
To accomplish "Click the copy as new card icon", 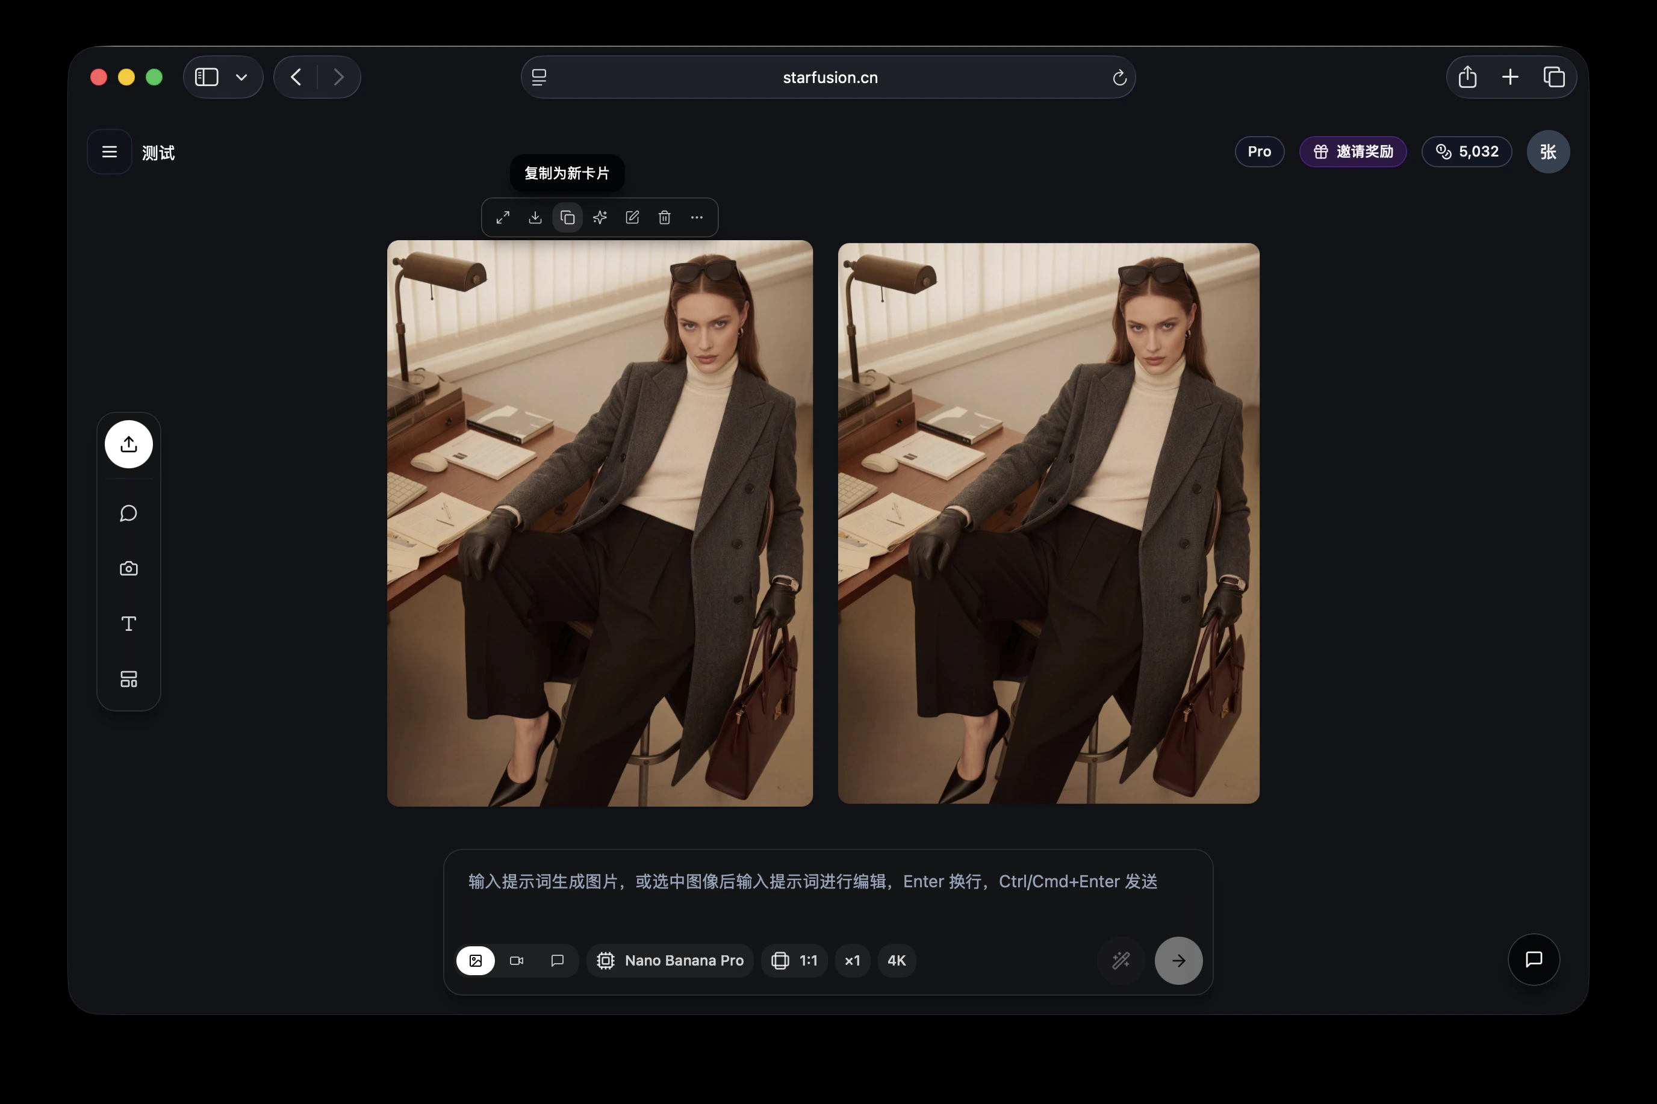I will [568, 217].
